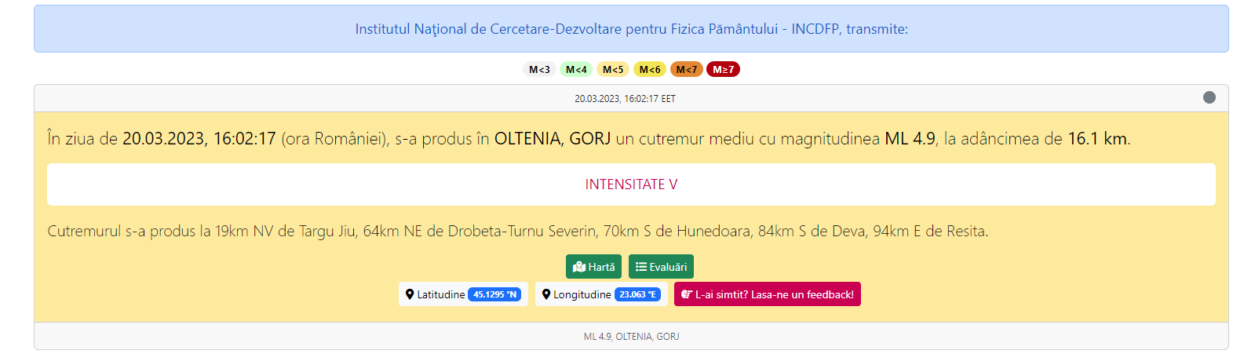Click the list icon on Evaluări button
Image resolution: width=1255 pixels, height=354 pixels.
[x=641, y=267]
